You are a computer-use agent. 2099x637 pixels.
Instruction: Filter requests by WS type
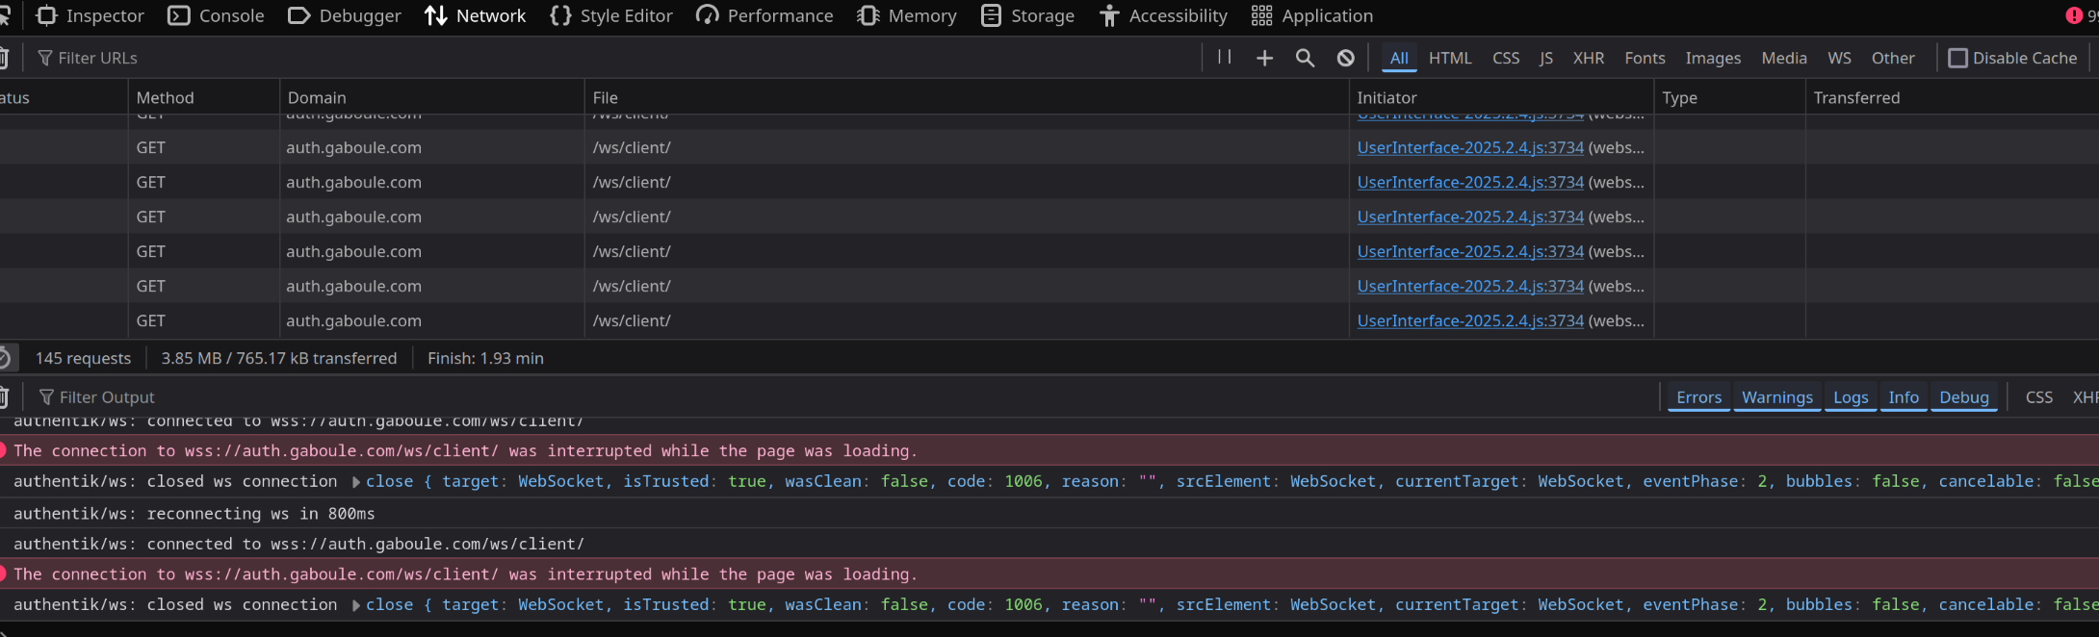pos(1839,59)
